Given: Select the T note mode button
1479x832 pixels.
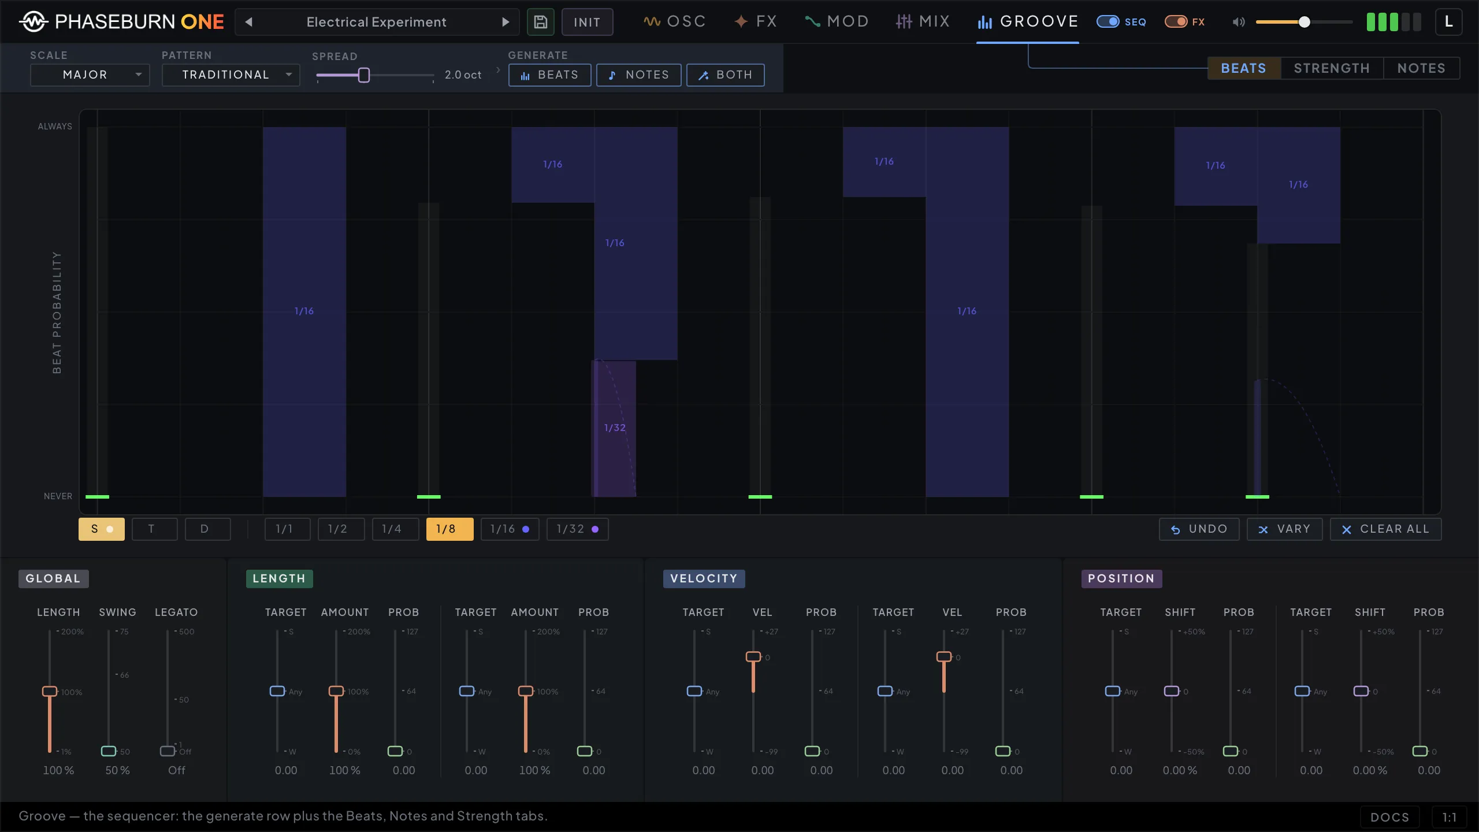Looking at the screenshot, I should [154, 529].
